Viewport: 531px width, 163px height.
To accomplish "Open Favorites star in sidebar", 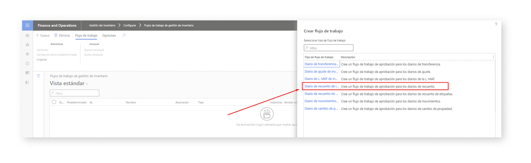I will tap(27, 54).
